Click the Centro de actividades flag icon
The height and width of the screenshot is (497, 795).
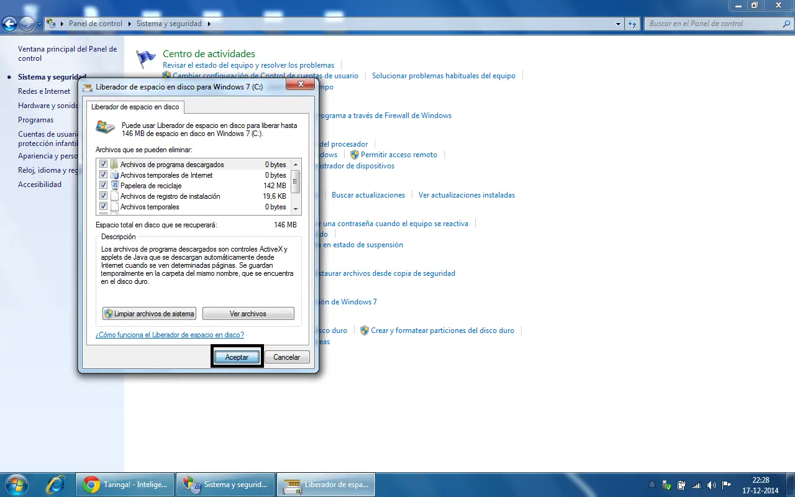tap(146, 59)
